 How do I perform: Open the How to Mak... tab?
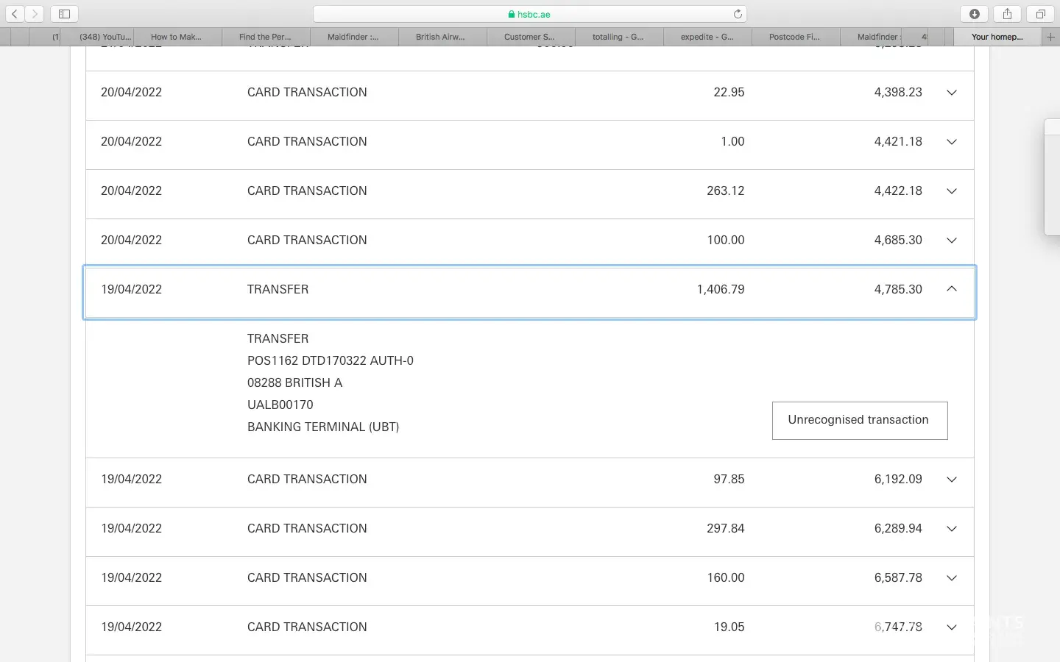click(x=176, y=37)
